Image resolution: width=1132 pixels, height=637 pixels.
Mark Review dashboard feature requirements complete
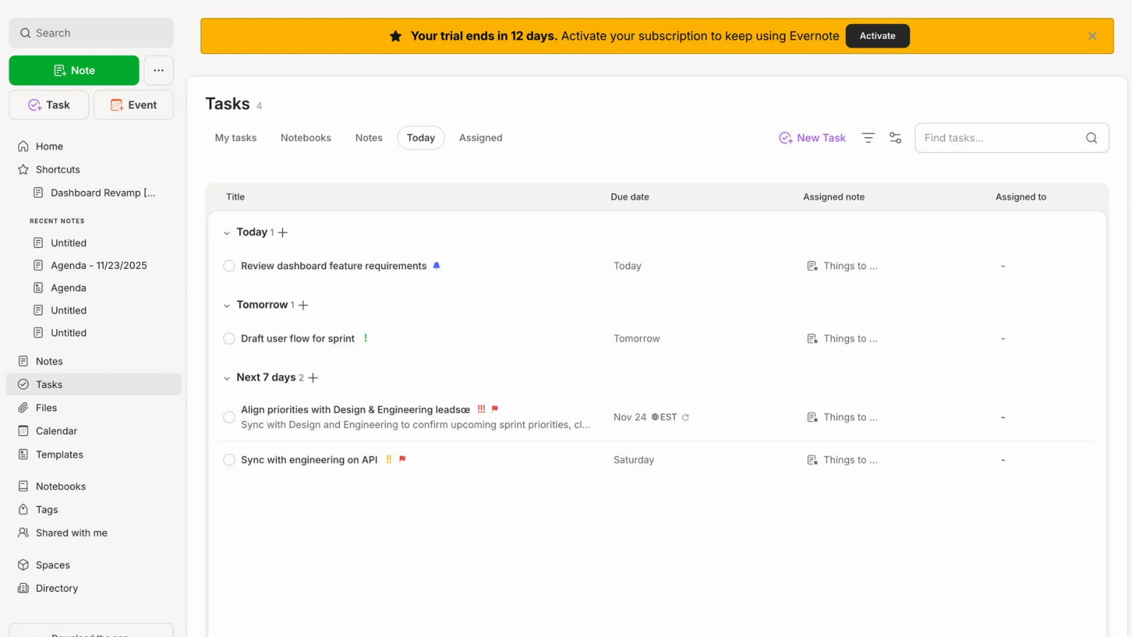229,265
